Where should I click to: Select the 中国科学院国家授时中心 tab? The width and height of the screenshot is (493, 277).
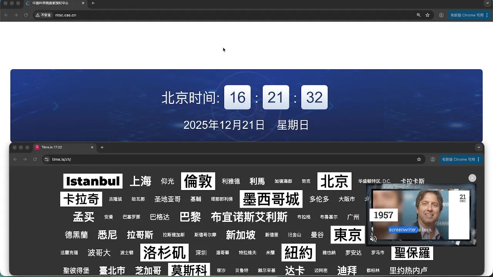point(55,3)
